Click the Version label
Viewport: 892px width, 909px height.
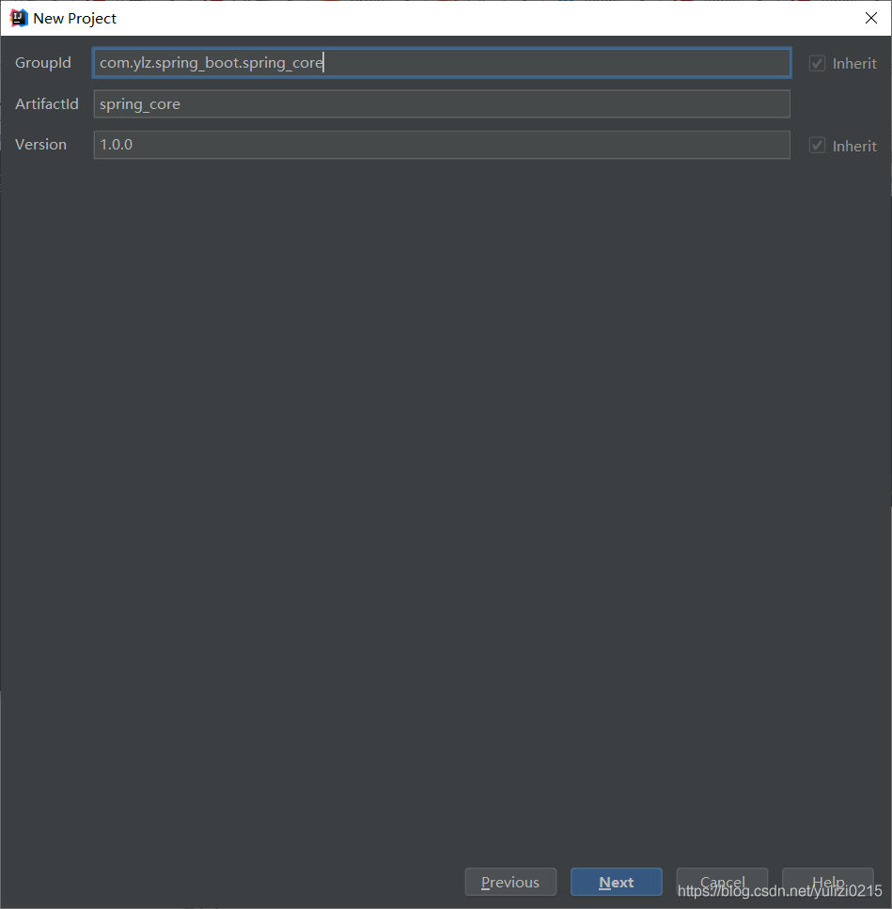point(41,144)
